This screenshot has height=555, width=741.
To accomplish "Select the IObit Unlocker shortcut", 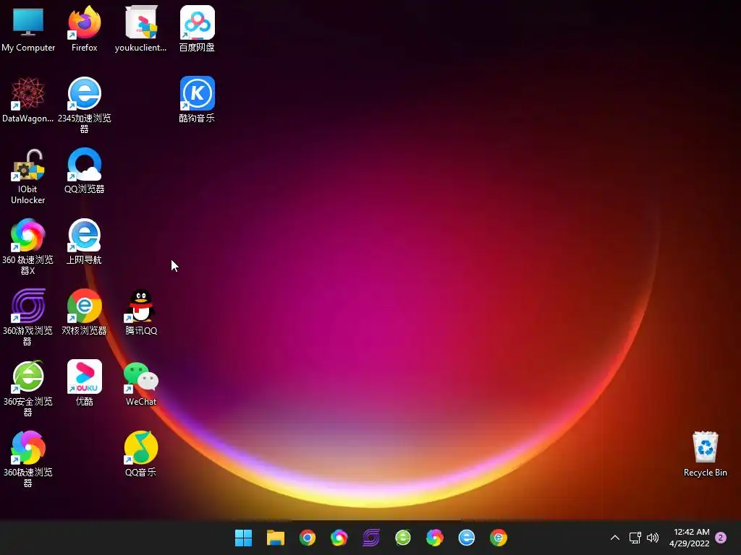I will point(28,176).
